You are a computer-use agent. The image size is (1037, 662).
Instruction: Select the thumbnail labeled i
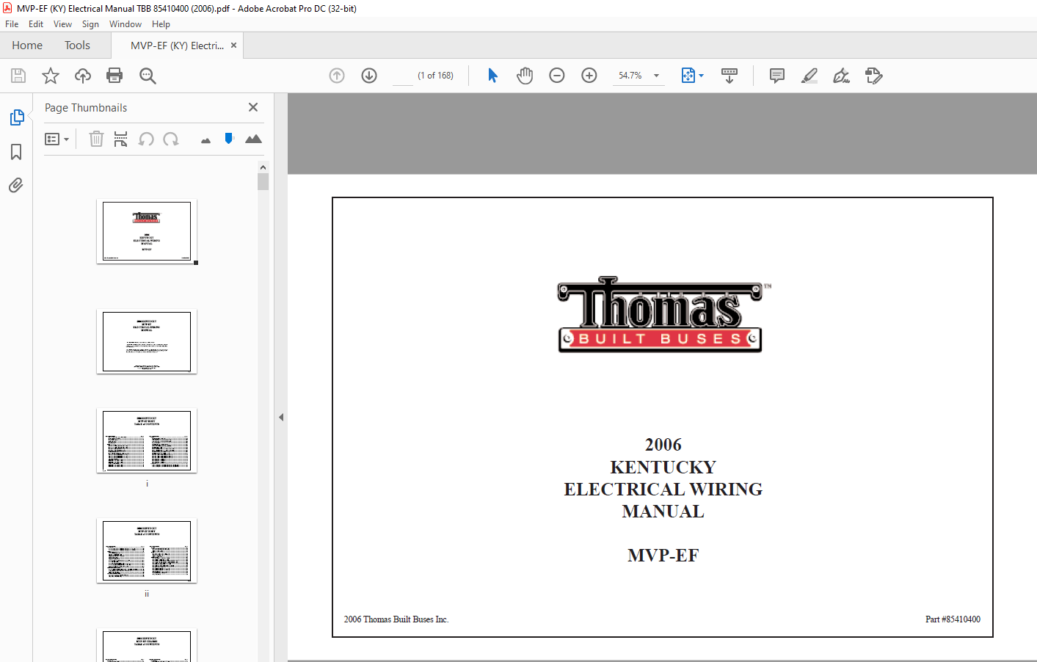click(147, 441)
